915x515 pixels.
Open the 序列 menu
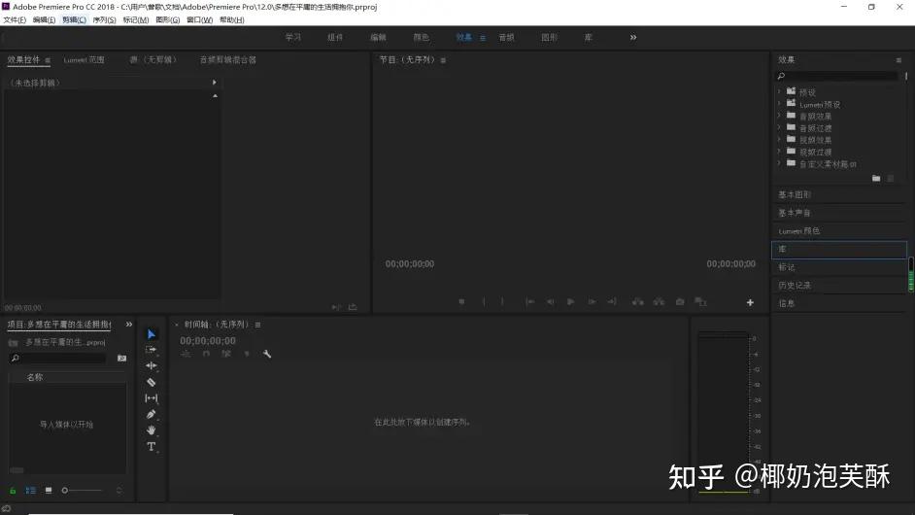pos(105,19)
